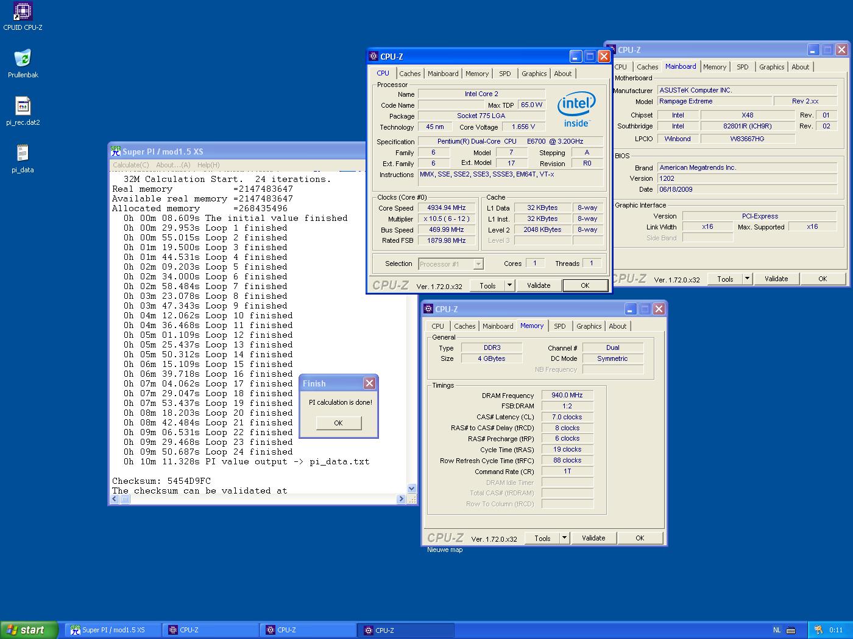Screen dimensions: 853x639
Task: Click the CPU-Z Memory window title icon
Action: (428, 309)
